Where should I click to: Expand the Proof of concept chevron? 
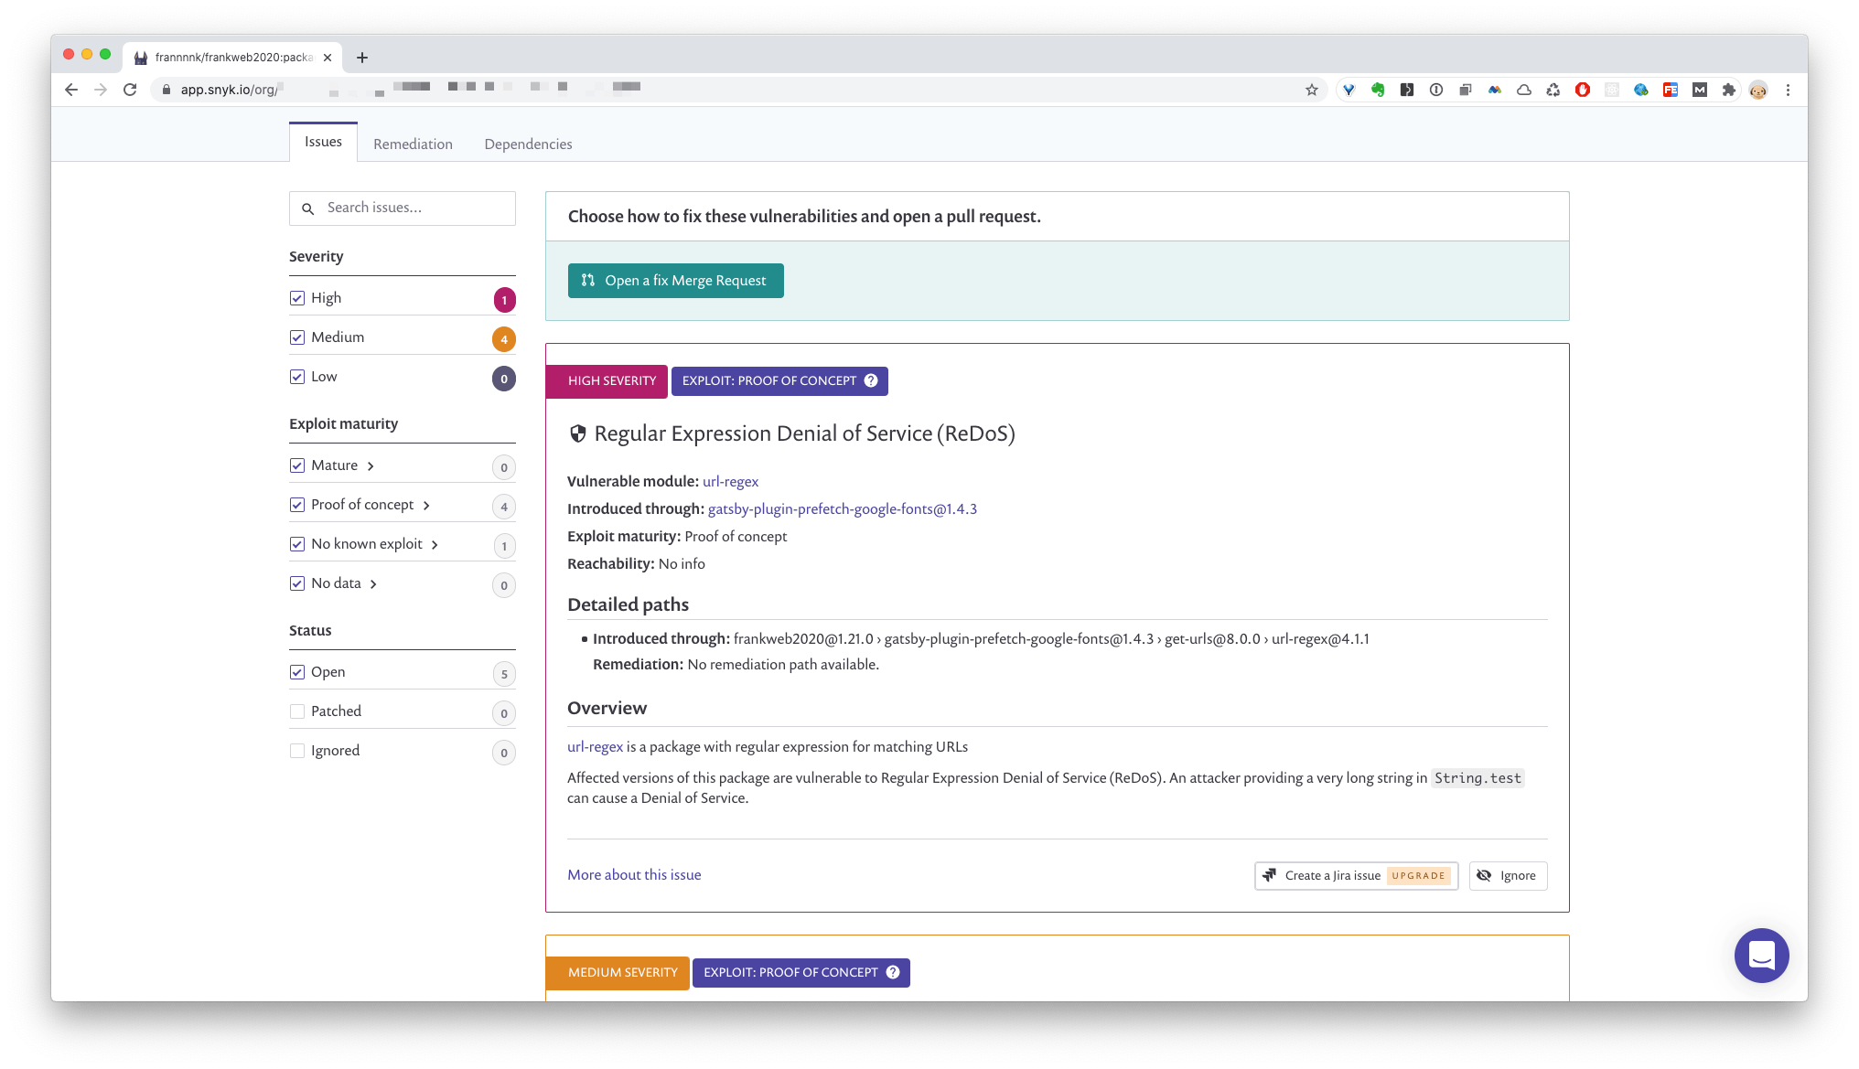click(x=426, y=506)
